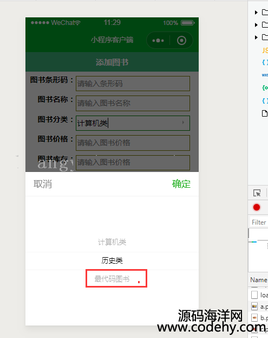
Task: Open the orange JS file
Action: [x=265, y=50]
